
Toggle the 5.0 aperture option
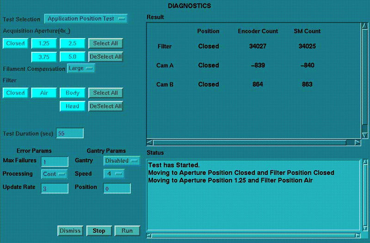coord(73,57)
